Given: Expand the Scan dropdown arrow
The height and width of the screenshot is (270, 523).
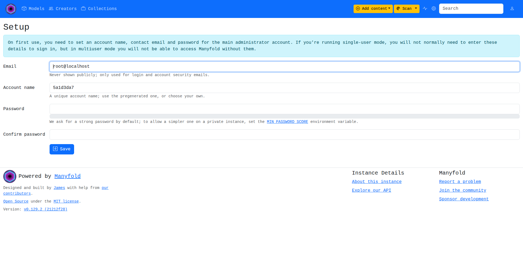Looking at the screenshot, I should (416, 9).
